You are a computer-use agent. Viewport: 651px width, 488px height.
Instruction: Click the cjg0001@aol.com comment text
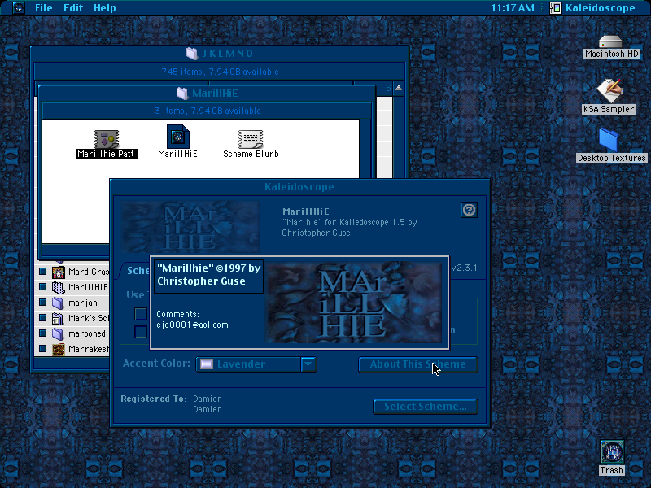(x=192, y=325)
